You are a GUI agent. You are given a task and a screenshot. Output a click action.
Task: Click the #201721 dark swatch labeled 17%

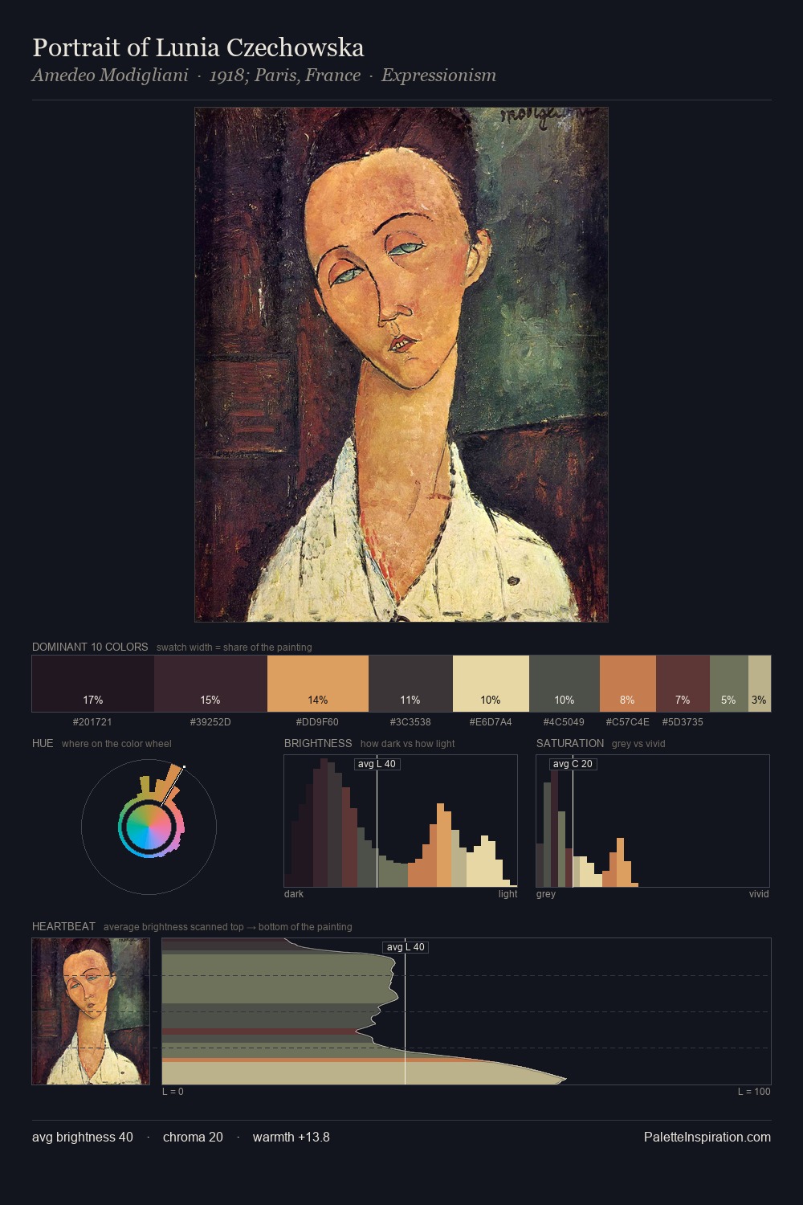click(93, 684)
